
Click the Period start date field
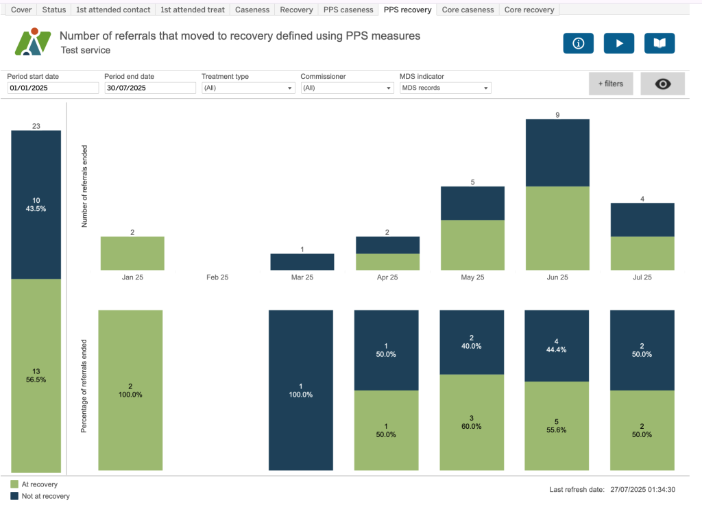click(x=53, y=88)
